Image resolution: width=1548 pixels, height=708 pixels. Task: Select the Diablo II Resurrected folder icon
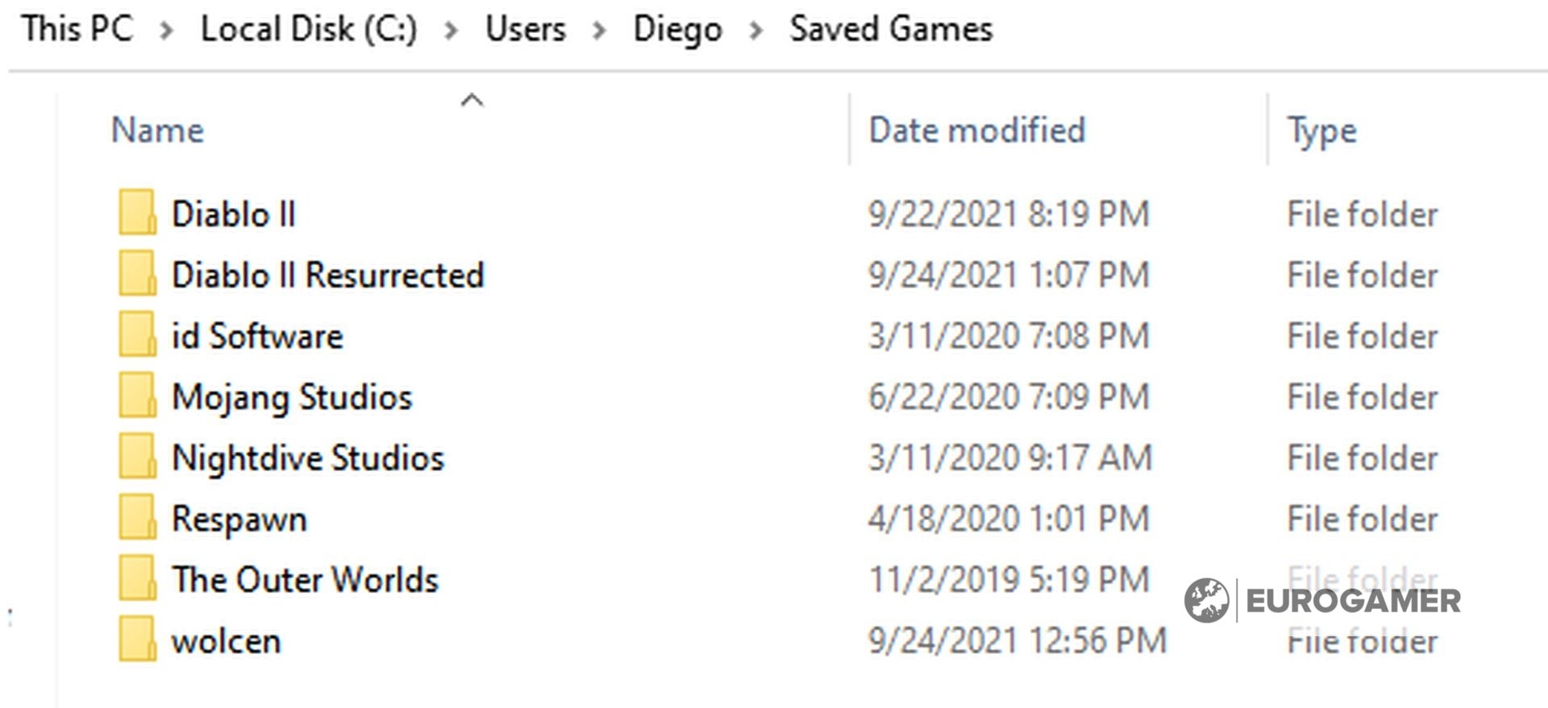[x=137, y=274]
